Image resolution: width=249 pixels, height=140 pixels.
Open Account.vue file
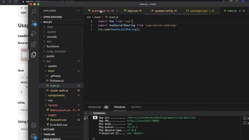(61, 120)
